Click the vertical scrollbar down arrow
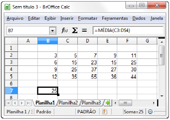Image resolution: width=170 pixels, height=120 pixels. (x=162, y=96)
